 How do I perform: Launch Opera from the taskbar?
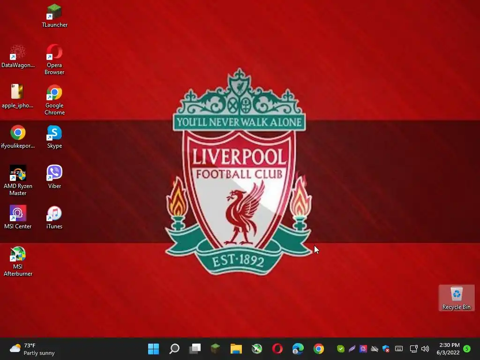point(277,349)
